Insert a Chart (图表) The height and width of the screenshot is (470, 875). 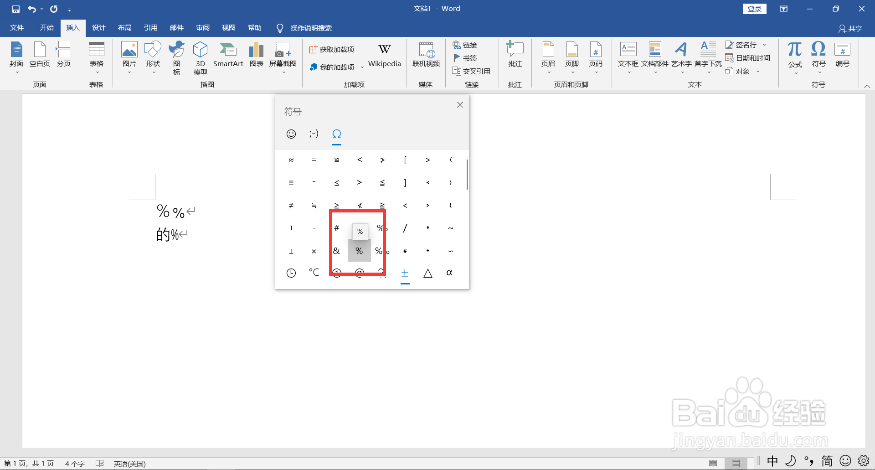coord(257,55)
